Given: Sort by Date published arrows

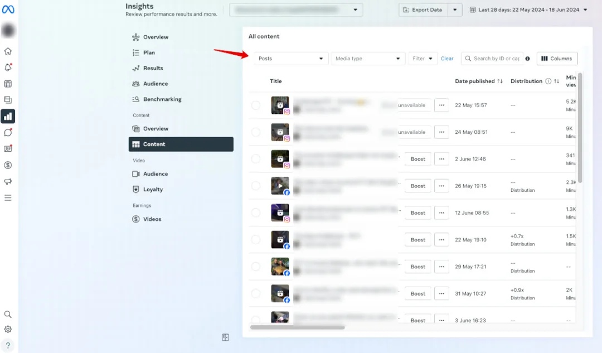Looking at the screenshot, I should tap(500, 81).
